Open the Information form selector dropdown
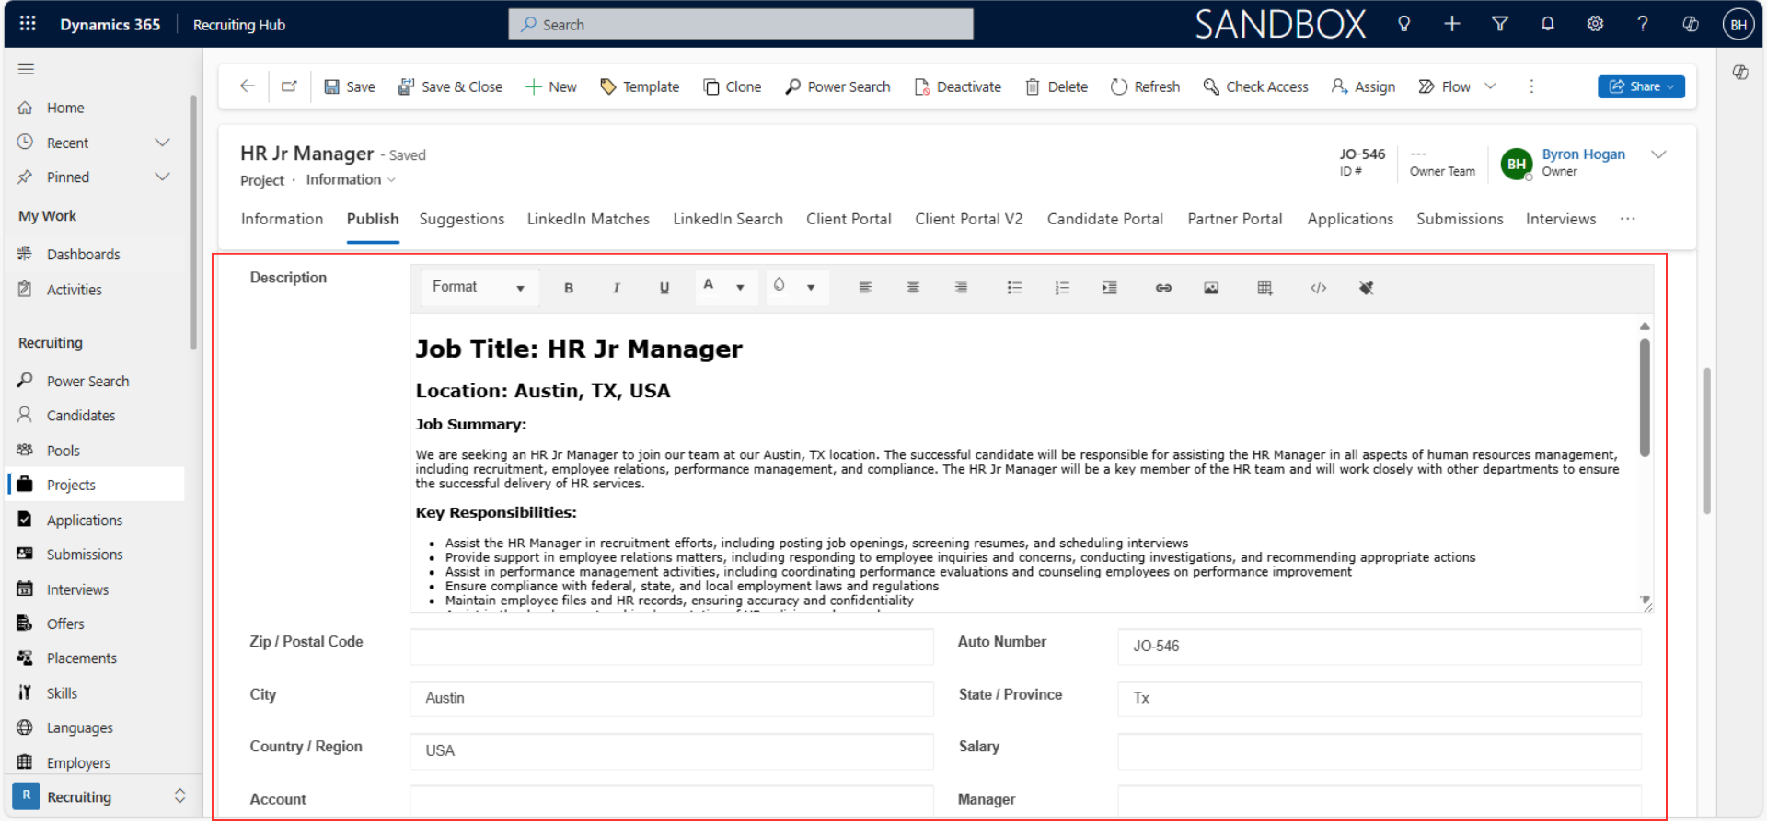This screenshot has width=1767, height=824. [351, 179]
